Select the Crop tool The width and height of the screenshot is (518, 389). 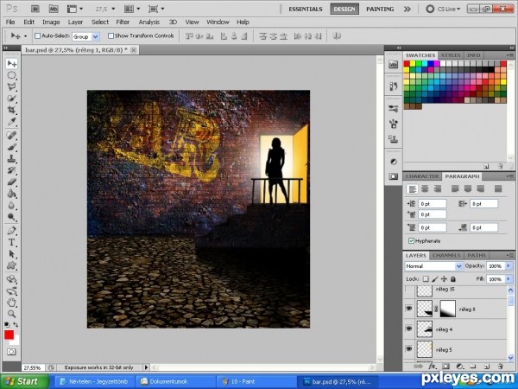(x=11, y=110)
